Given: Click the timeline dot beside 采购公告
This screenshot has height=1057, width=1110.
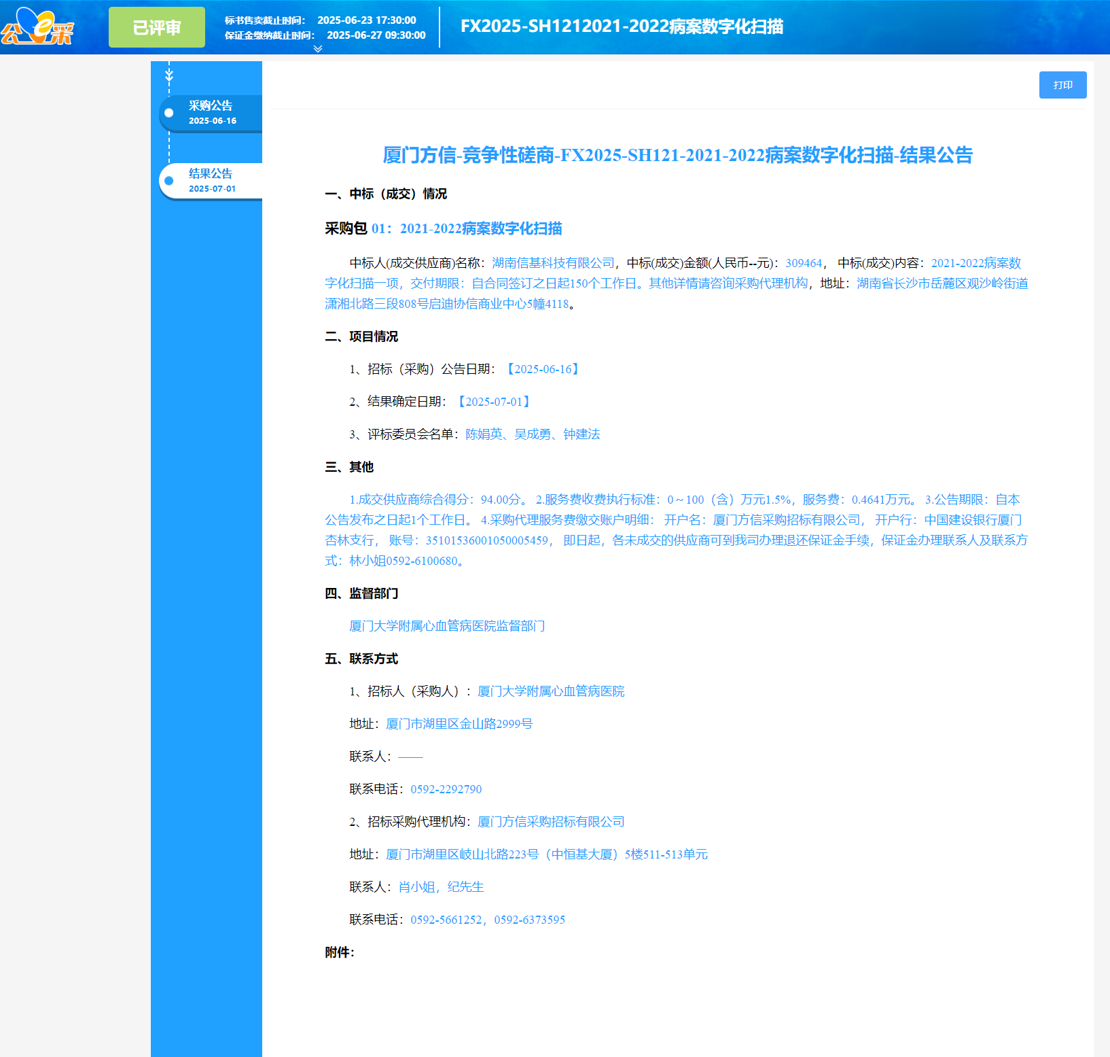Looking at the screenshot, I should click(x=169, y=112).
